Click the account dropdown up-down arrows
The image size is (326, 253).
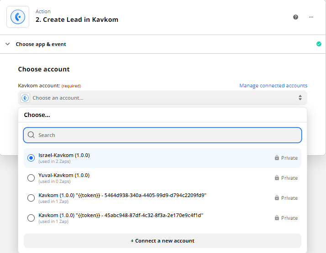(300, 98)
